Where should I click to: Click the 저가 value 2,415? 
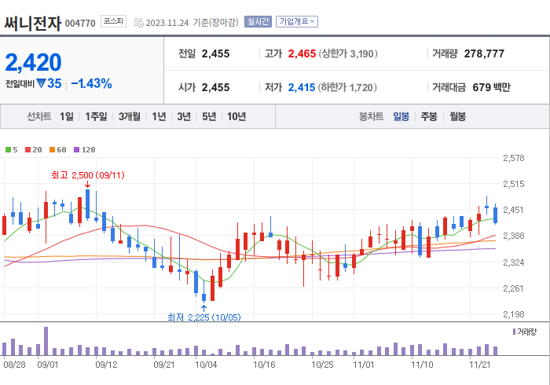[302, 87]
